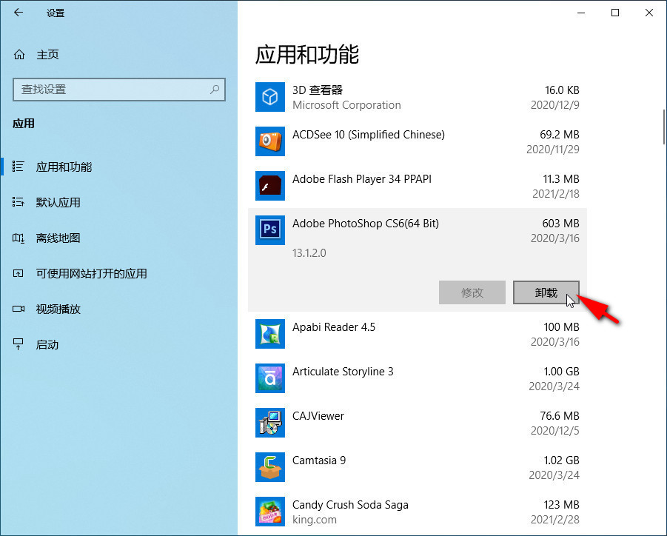Click the 2021/2/18 install date

click(556, 194)
